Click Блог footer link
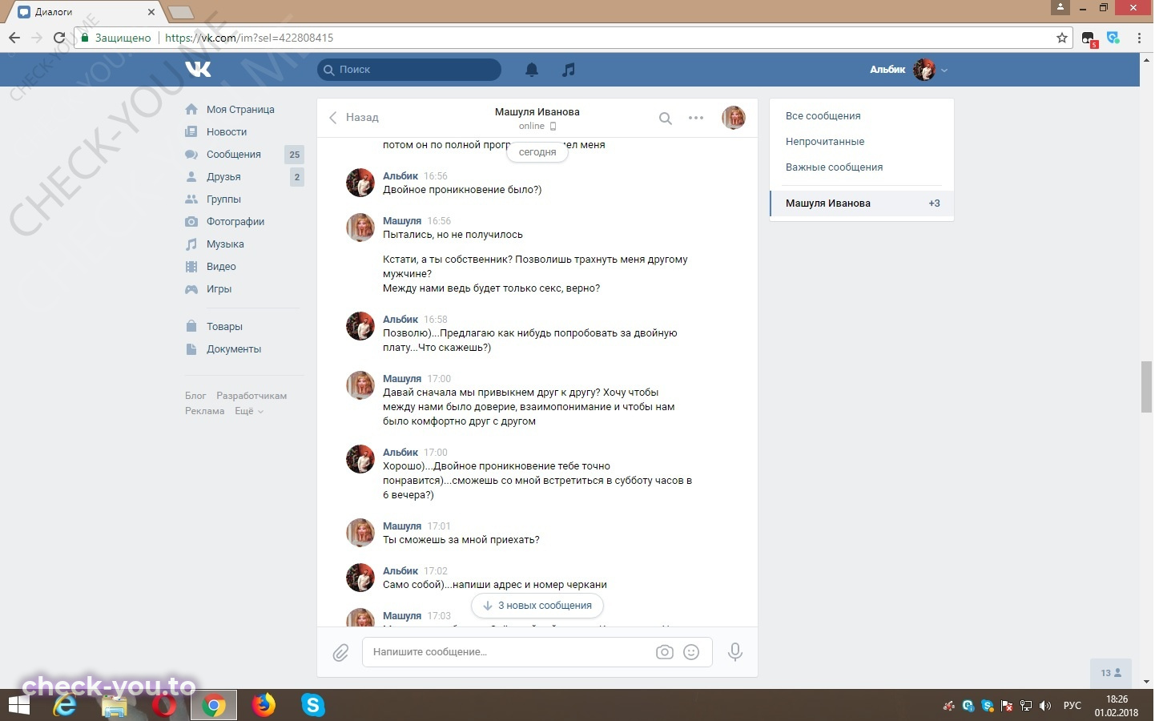The height and width of the screenshot is (721, 1155). click(x=195, y=396)
